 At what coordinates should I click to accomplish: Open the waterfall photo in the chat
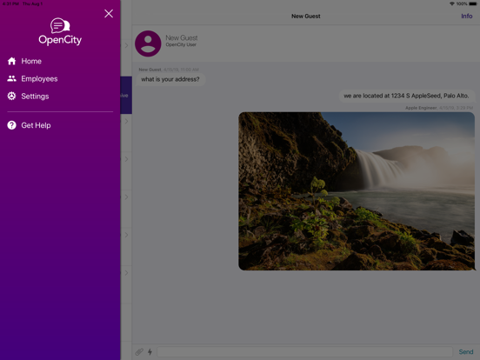click(357, 191)
